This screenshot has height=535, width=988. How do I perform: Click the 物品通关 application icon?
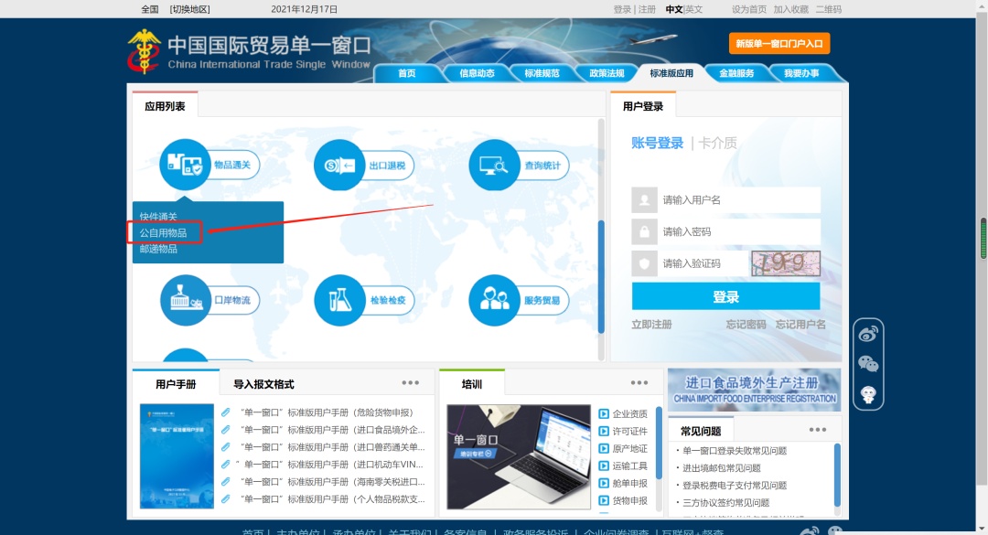point(186,166)
